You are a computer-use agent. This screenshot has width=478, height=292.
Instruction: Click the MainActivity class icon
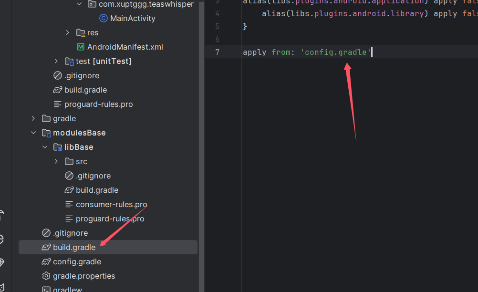tap(104, 18)
